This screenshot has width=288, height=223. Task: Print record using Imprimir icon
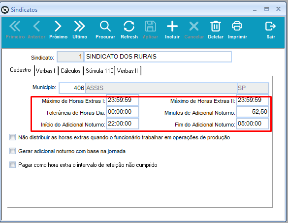tap(237, 30)
